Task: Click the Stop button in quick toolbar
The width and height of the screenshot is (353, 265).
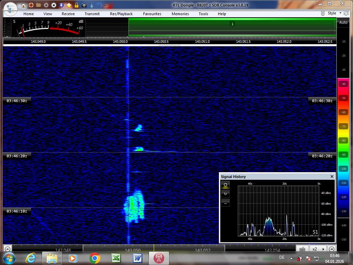Action: pos(54,5)
